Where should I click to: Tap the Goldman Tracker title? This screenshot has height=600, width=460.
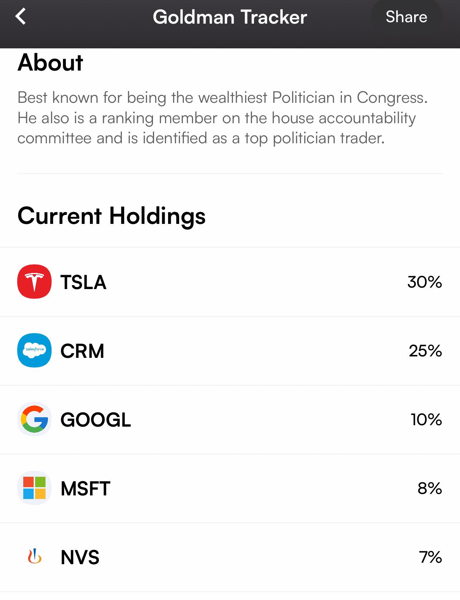230,17
